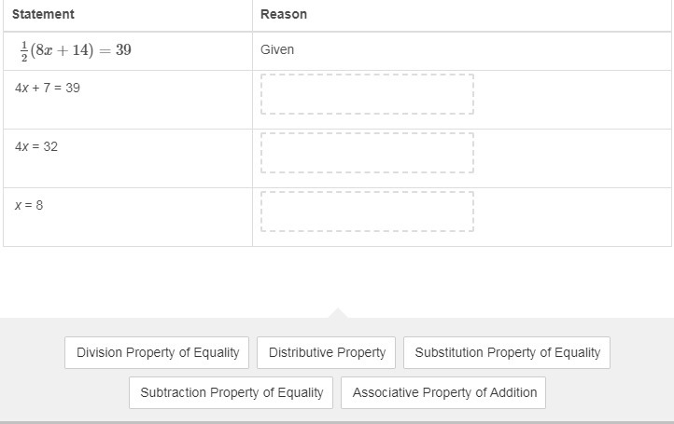Pick the Distributive Property tile
This screenshot has height=424, width=674.
point(326,353)
